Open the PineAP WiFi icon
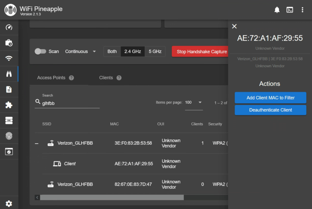The height and width of the screenshot is (209, 312). click(x=9, y=58)
